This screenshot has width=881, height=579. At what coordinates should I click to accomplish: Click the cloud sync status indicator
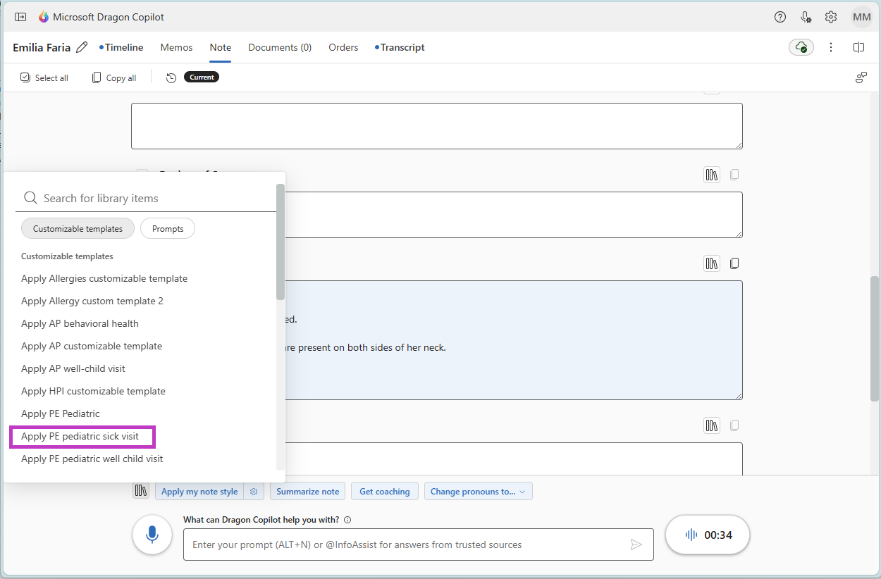[x=801, y=46]
